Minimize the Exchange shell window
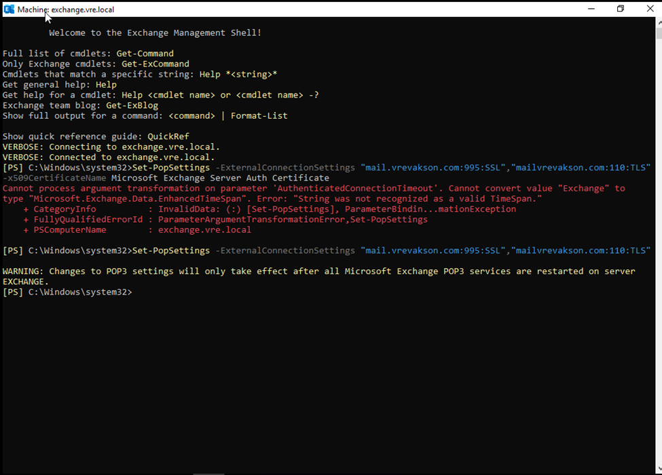 (589, 9)
